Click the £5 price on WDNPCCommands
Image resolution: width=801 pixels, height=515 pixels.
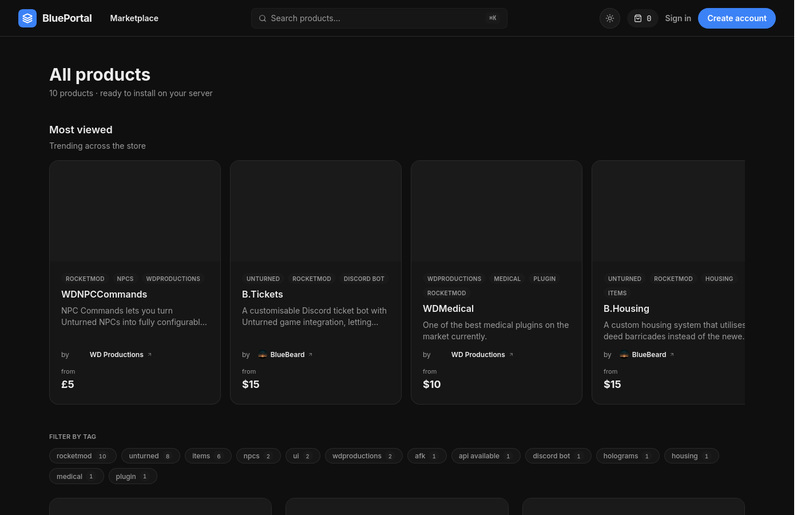pos(68,385)
